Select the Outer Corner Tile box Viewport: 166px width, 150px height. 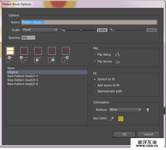(24, 51)
